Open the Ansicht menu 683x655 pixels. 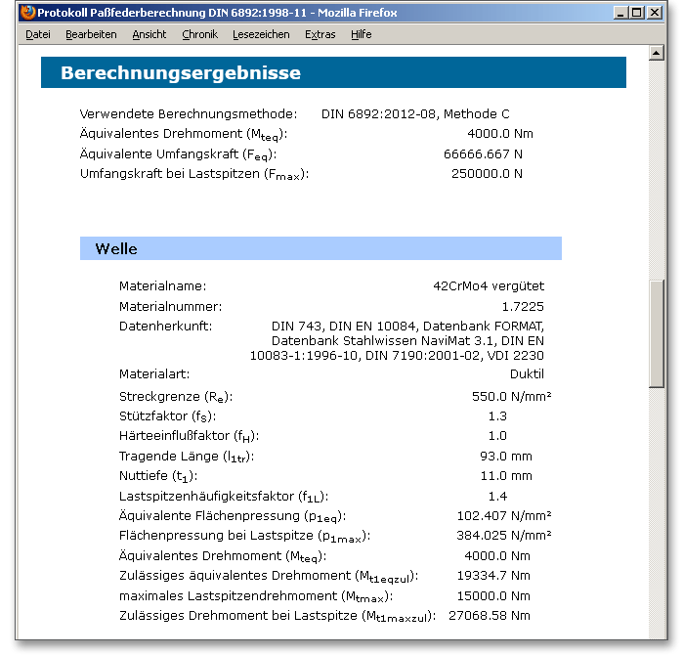(149, 34)
